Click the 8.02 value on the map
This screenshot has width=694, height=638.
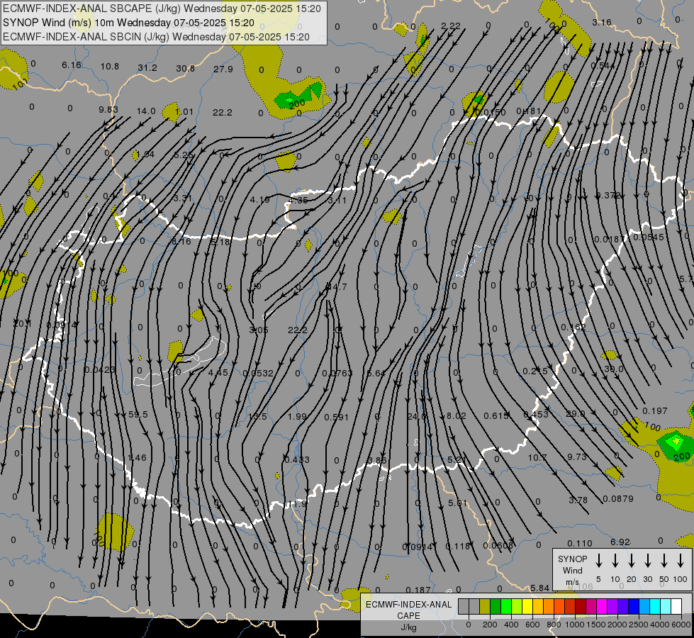coord(457,415)
